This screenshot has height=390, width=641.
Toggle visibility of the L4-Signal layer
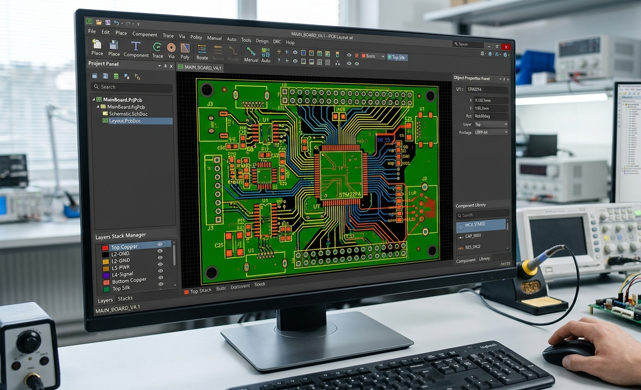tap(160, 271)
